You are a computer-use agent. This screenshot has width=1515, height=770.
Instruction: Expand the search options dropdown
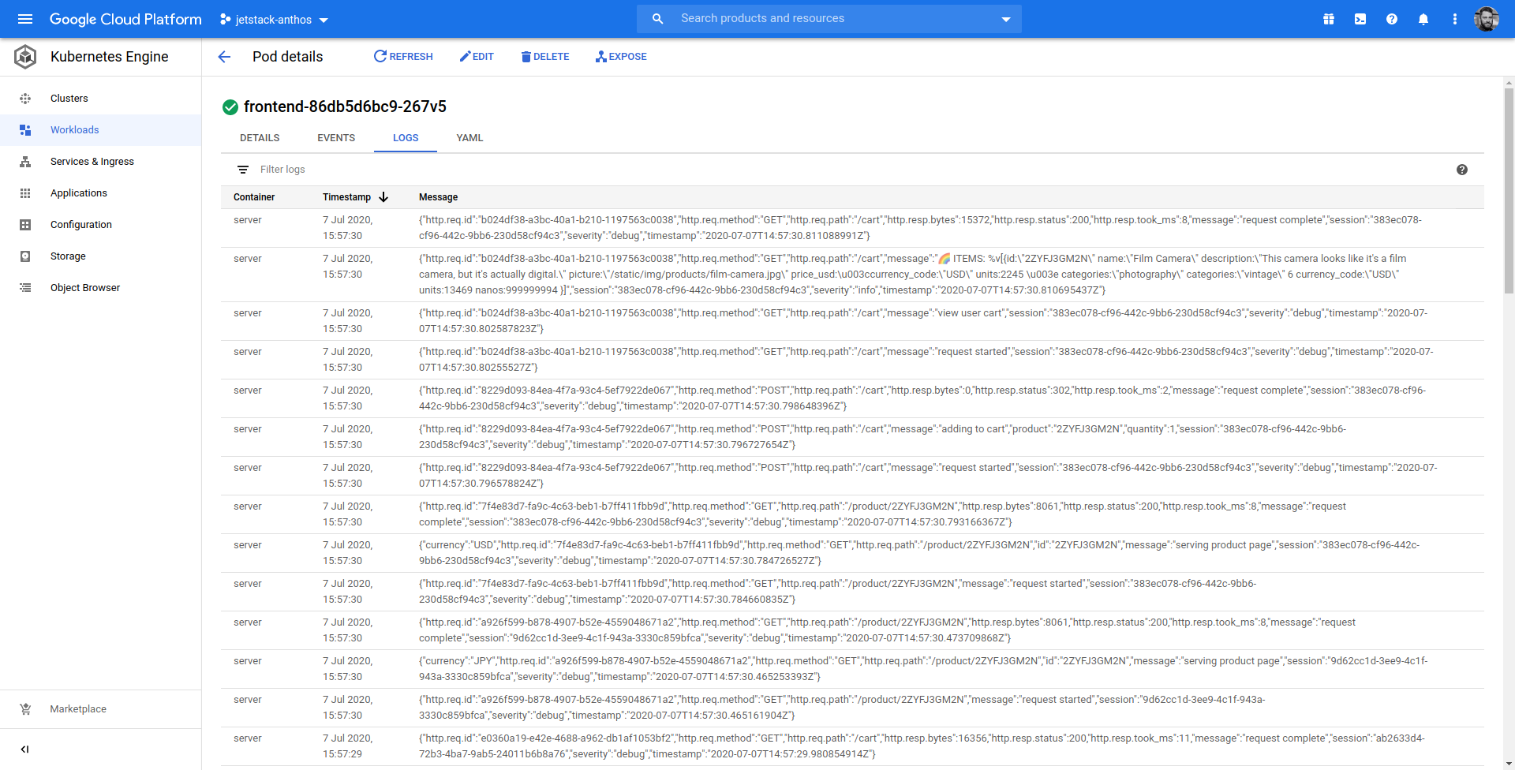(1004, 18)
